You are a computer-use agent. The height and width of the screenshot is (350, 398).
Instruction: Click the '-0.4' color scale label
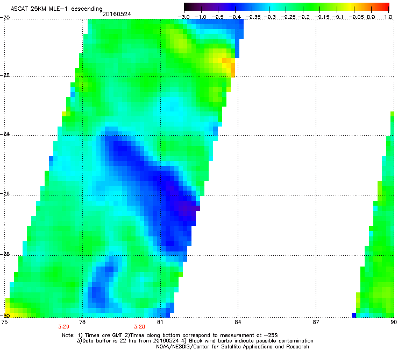coord(235,17)
